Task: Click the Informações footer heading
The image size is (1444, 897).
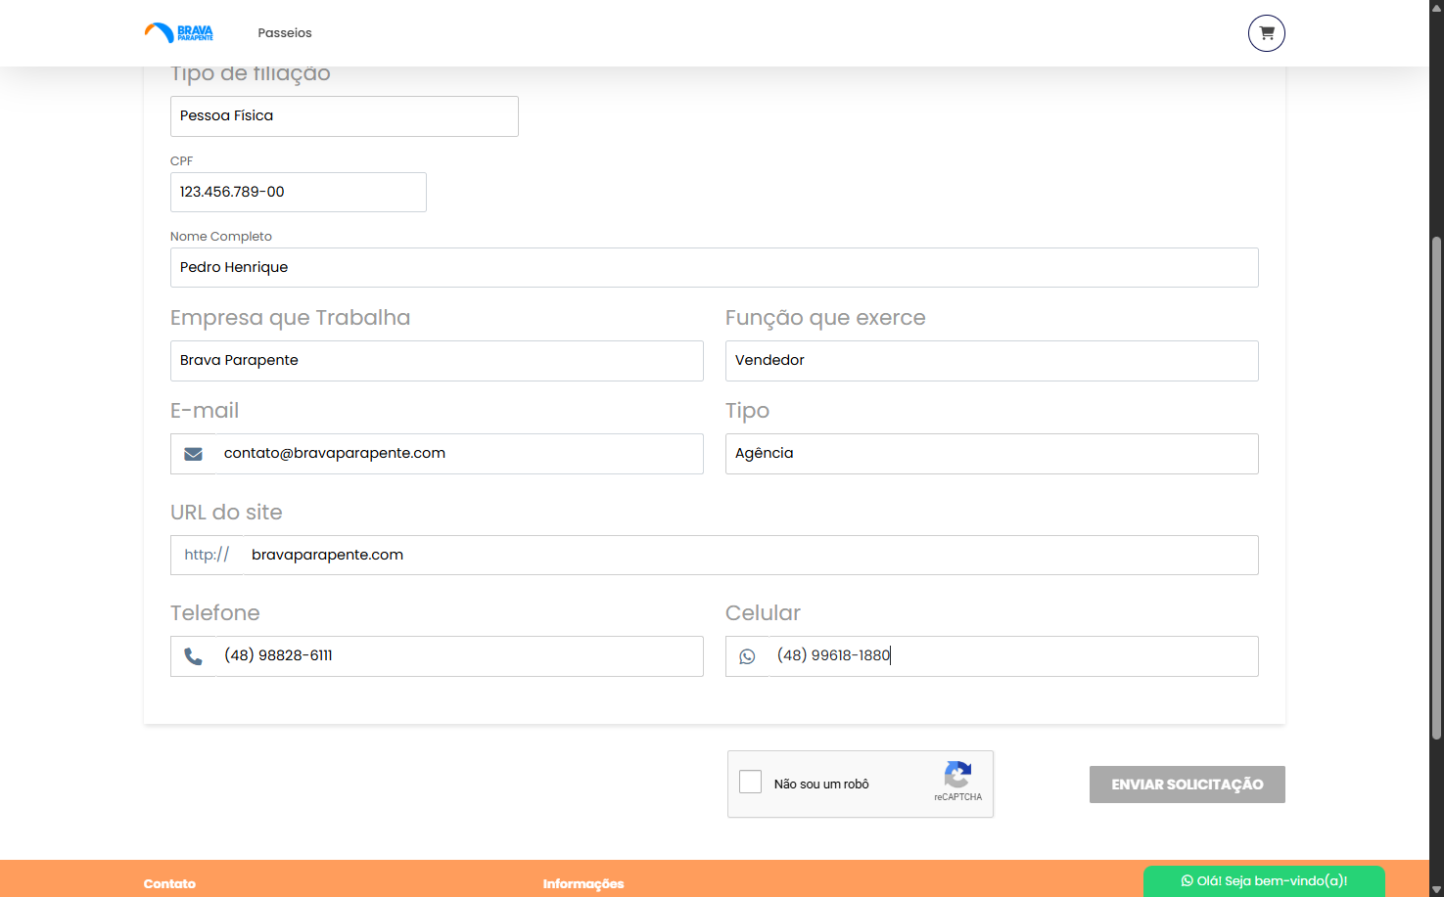Action: 583,884
